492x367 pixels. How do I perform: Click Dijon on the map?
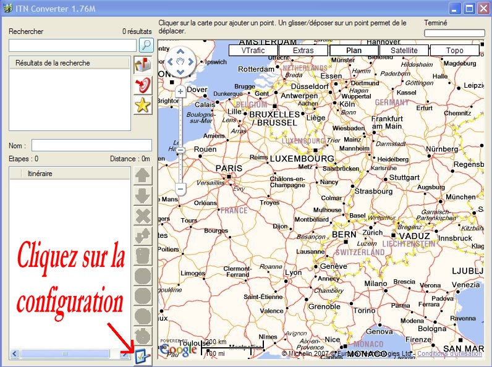pyautogui.click(x=280, y=226)
